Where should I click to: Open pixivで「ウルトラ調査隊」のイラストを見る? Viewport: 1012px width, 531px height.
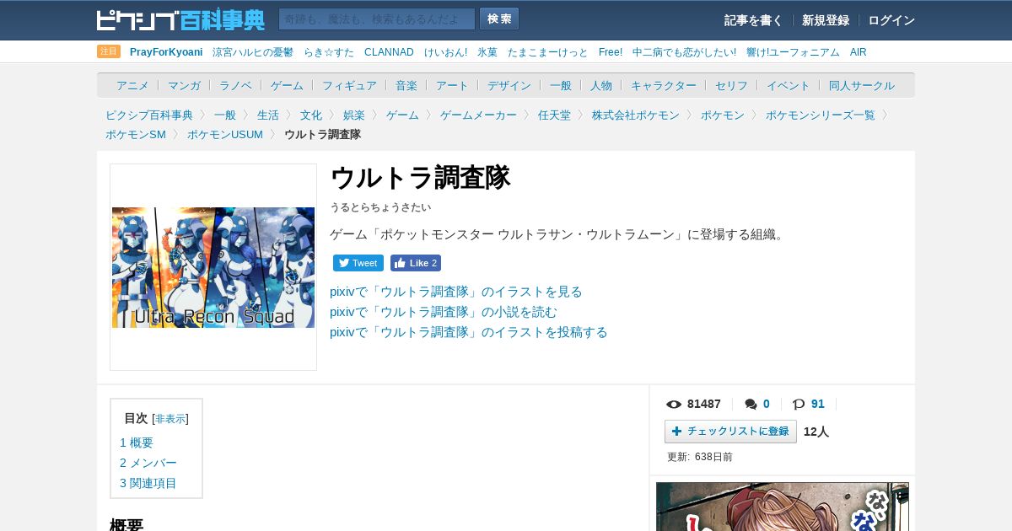[x=456, y=292]
